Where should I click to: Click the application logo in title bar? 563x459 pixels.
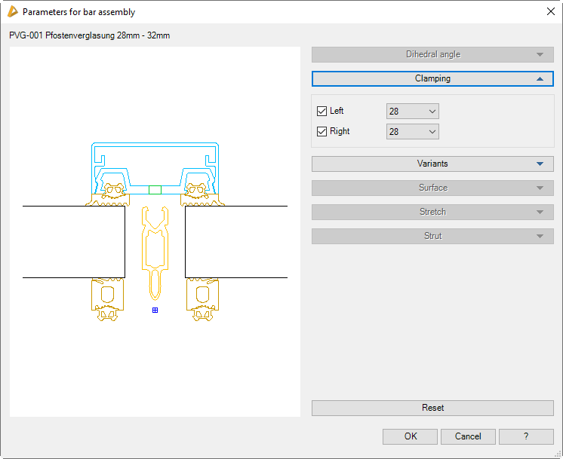pos(12,12)
